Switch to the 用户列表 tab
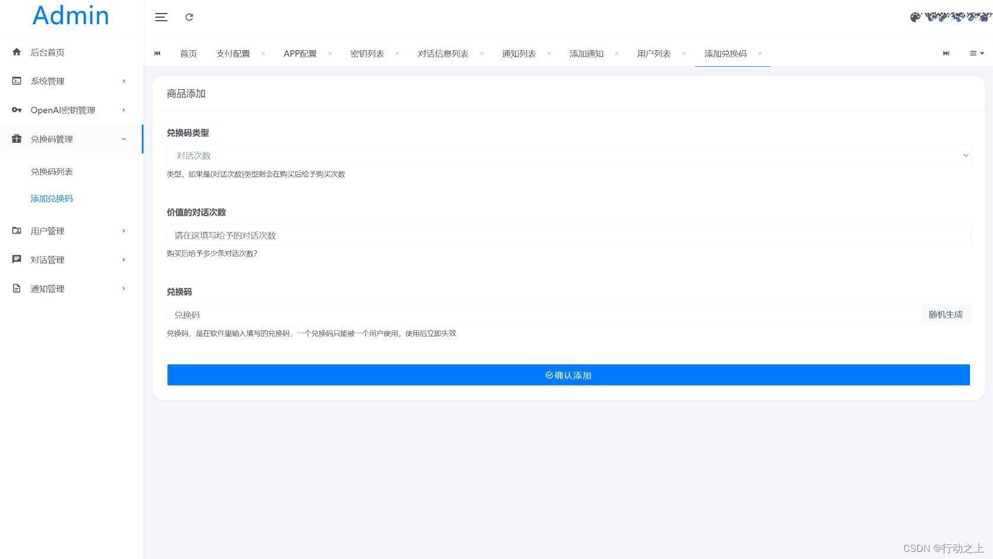The image size is (993, 559). pyautogui.click(x=653, y=54)
